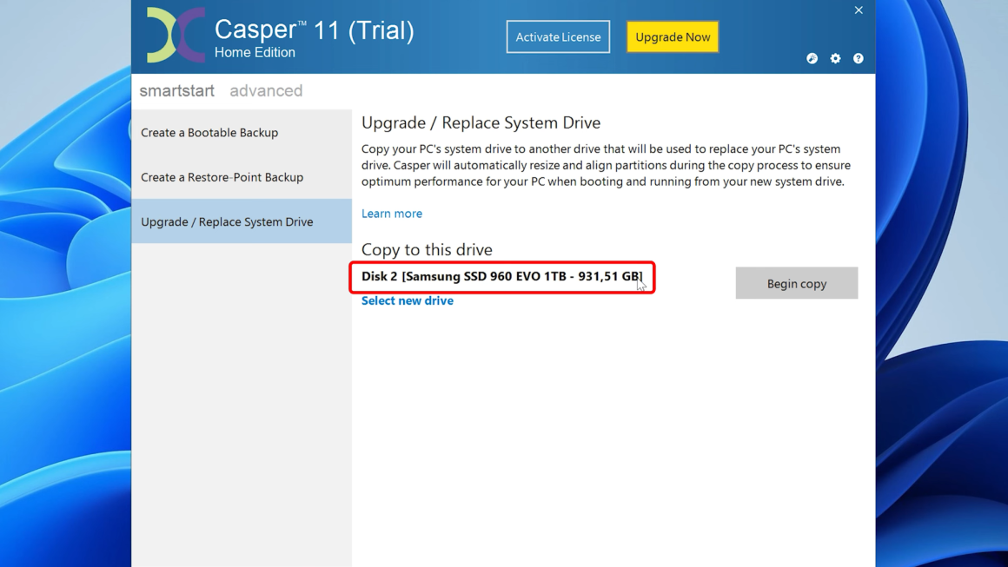Click the Casper logo in header
The image size is (1008, 567).
(x=176, y=35)
